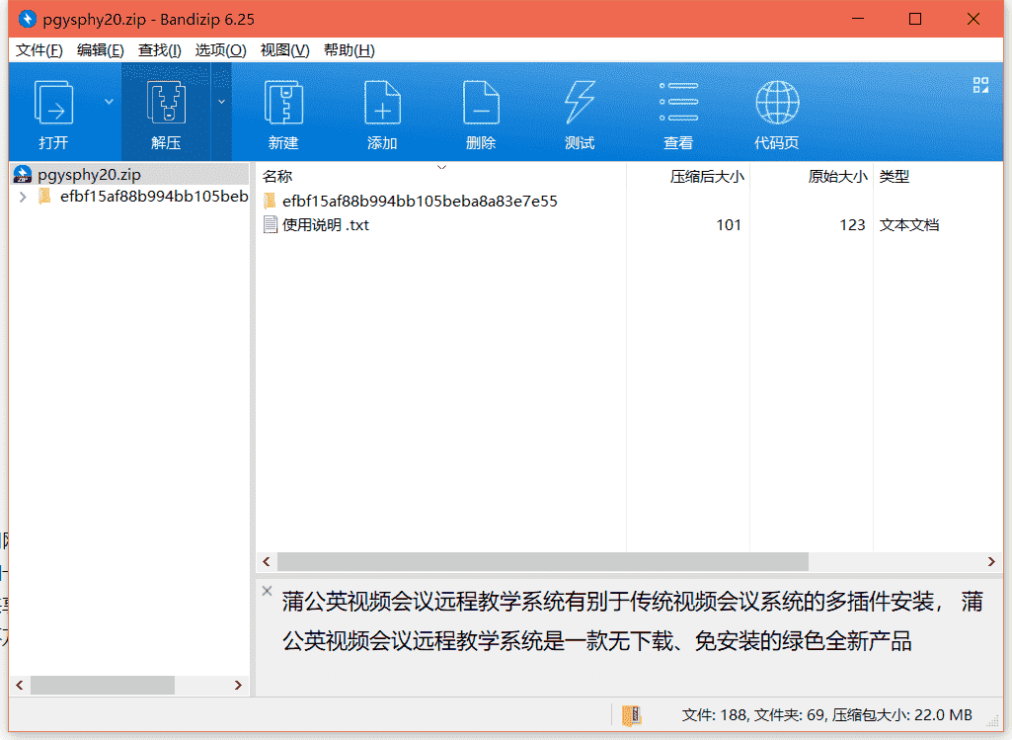This screenshot has height=740, width=1012.
Task: Click the Add files (添加) icon
Action: point(382,103)
